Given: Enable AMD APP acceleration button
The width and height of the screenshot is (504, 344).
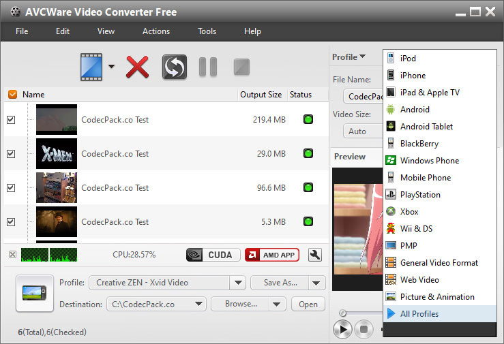Looking at the screenshot, I should (272, 255).
